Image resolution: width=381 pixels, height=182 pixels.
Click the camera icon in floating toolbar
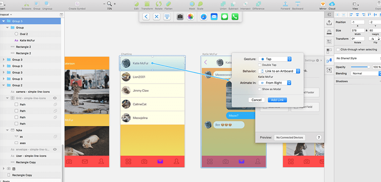point(180,16)
